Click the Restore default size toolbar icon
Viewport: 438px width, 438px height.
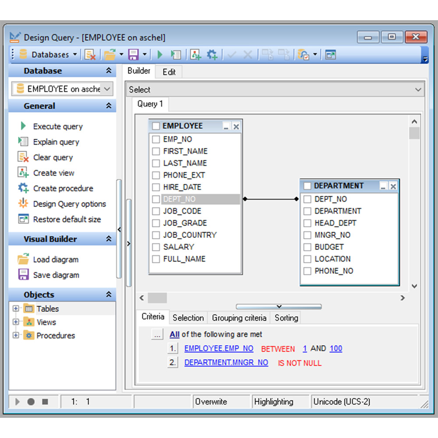[330, 54]
